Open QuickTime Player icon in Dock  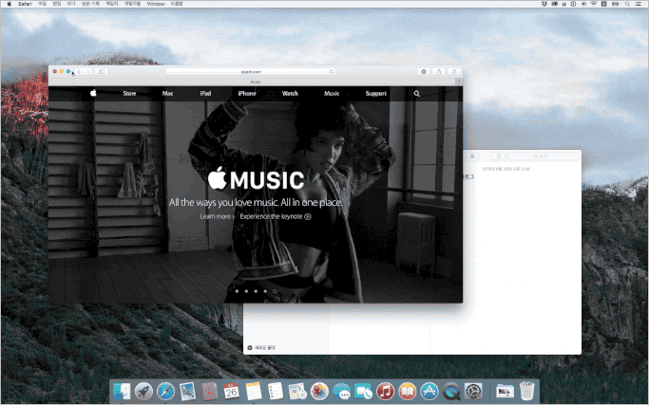coord(451,391)
